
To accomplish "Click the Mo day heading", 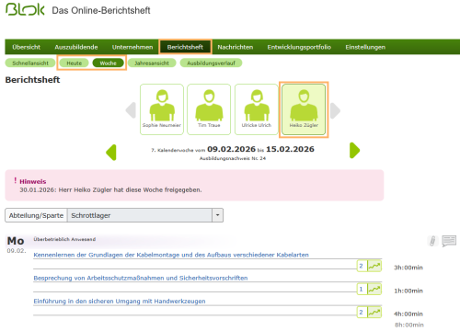I will pyautogui.click(x=16, y=241).
